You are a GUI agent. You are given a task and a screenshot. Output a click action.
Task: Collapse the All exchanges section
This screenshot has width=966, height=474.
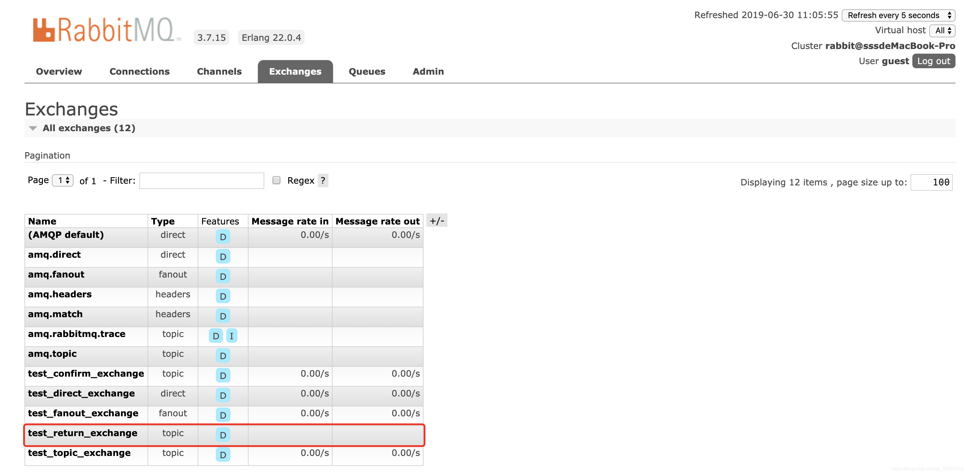point(88,128)
